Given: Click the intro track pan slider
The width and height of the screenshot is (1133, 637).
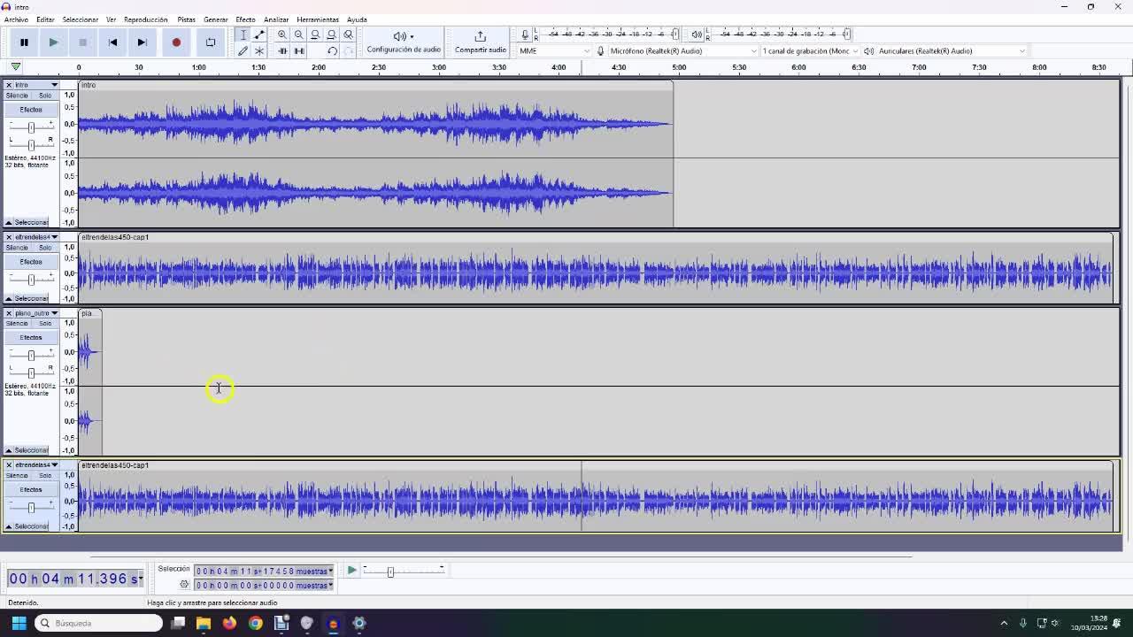Looking at the screenshot, I should (31, 144).
